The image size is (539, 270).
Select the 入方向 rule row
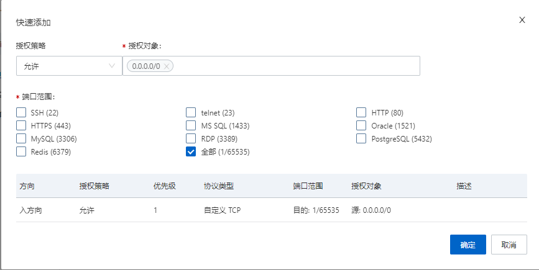point(31,210)
